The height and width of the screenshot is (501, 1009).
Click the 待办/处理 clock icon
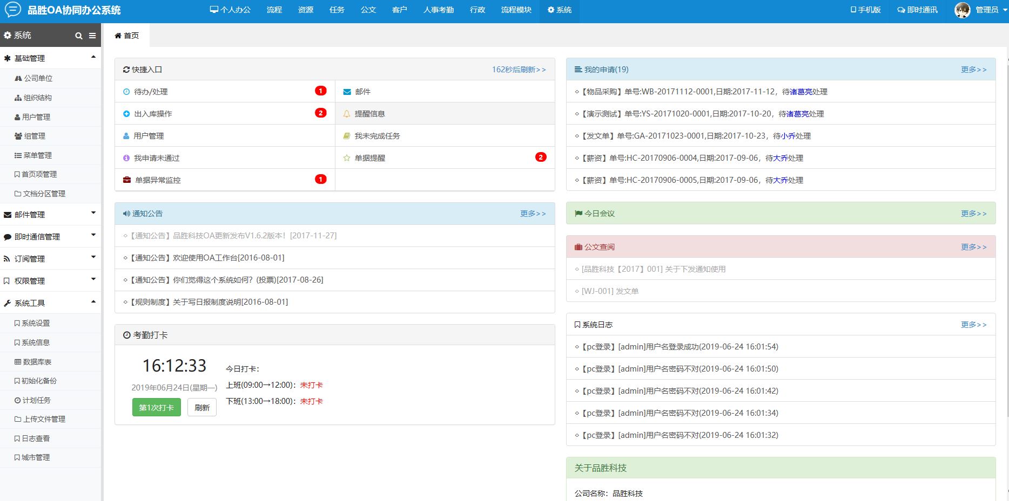[x=126, y=92]
